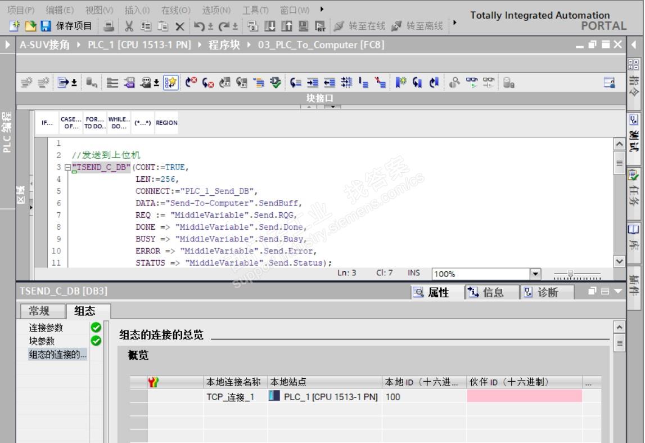Toggle the highlighted favorites star icon
The width and height of the screenshot is (645, 443).
click(x=171, y=83)
